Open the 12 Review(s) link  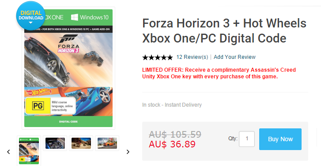click(192, 57)
